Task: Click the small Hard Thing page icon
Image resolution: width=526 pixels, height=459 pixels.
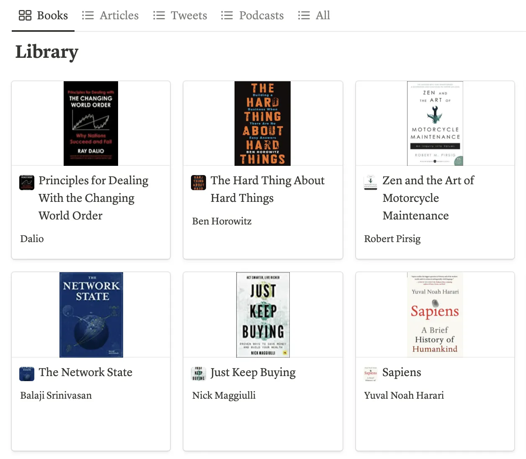Action: tap(199, 183)
